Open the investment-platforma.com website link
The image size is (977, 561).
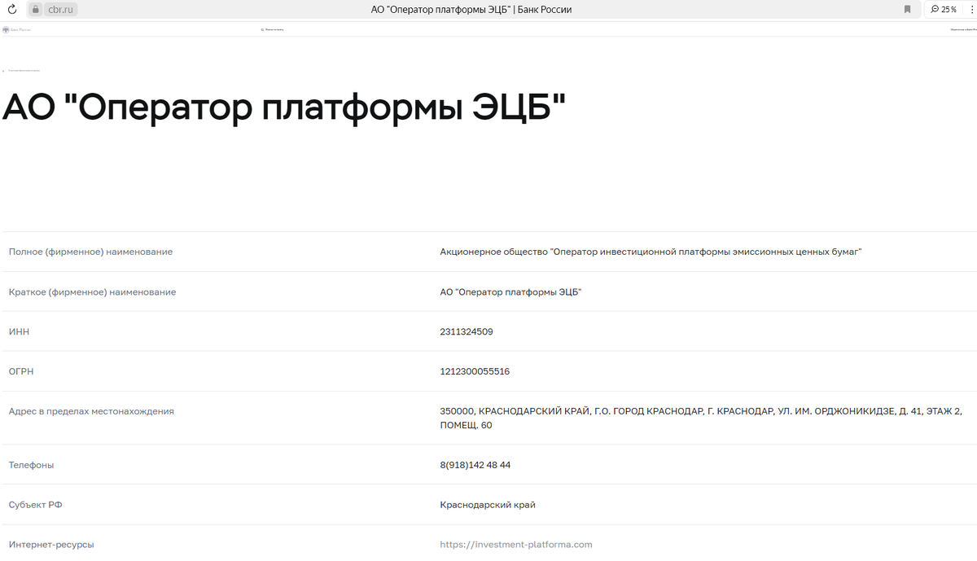point(516,544)
